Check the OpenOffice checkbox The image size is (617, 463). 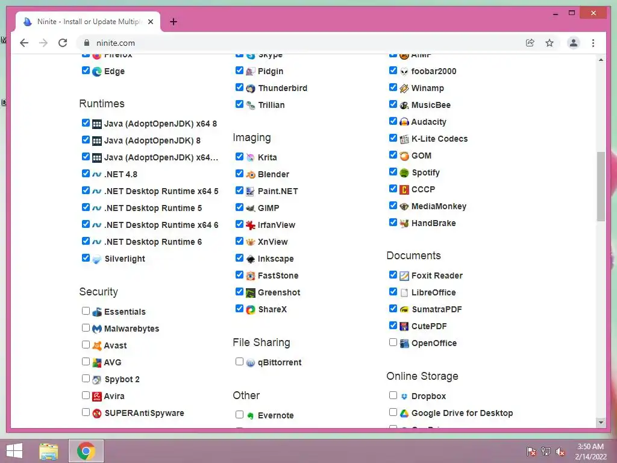coord(393,342)
